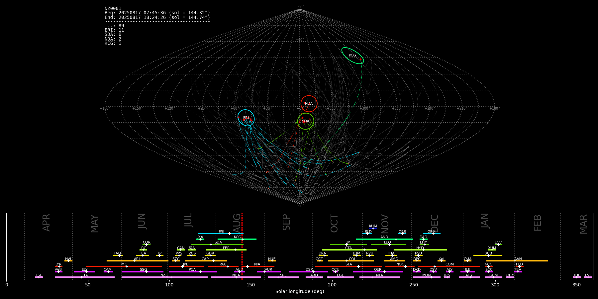The width and height of the screenshot is (598, 299).
Task: Click the MAR month label
Action: (x=583, y=224)
